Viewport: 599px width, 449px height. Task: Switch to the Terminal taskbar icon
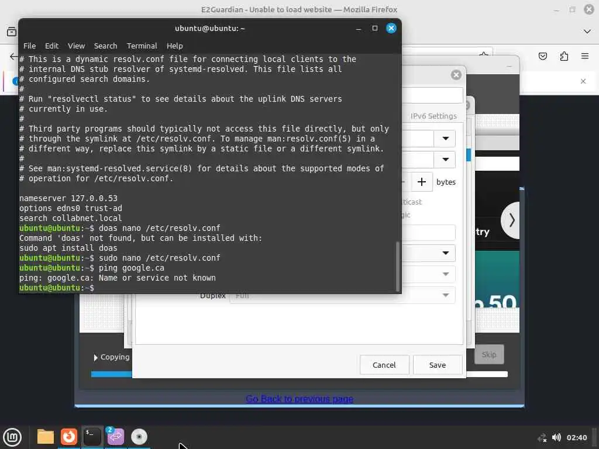pyautogui.click(x=92, y=437)
